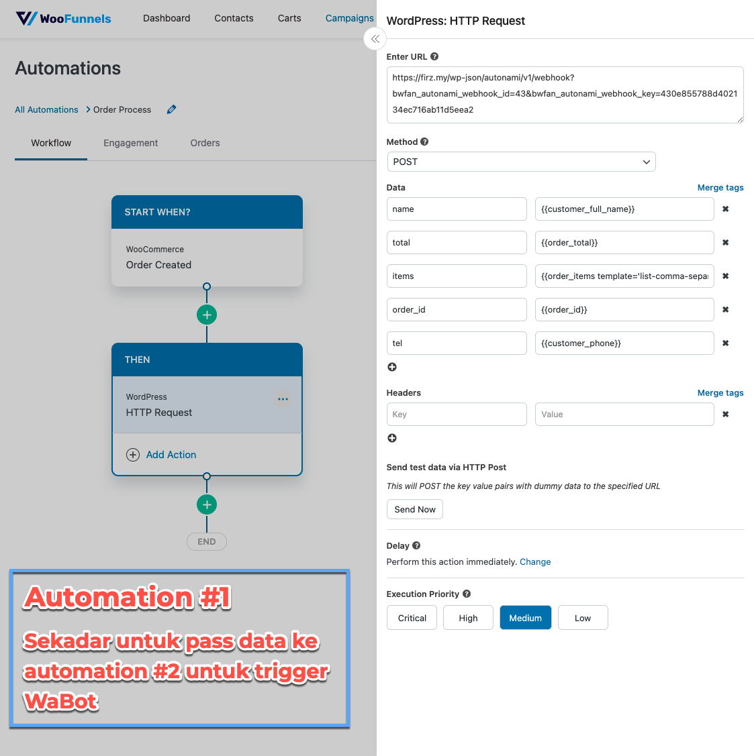Focus the Headers Key input
754x756 pixels.
(457, 414)
